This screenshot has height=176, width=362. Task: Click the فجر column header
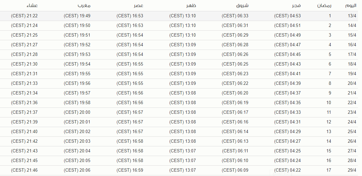pyautogui.click(x=297, y=6)
